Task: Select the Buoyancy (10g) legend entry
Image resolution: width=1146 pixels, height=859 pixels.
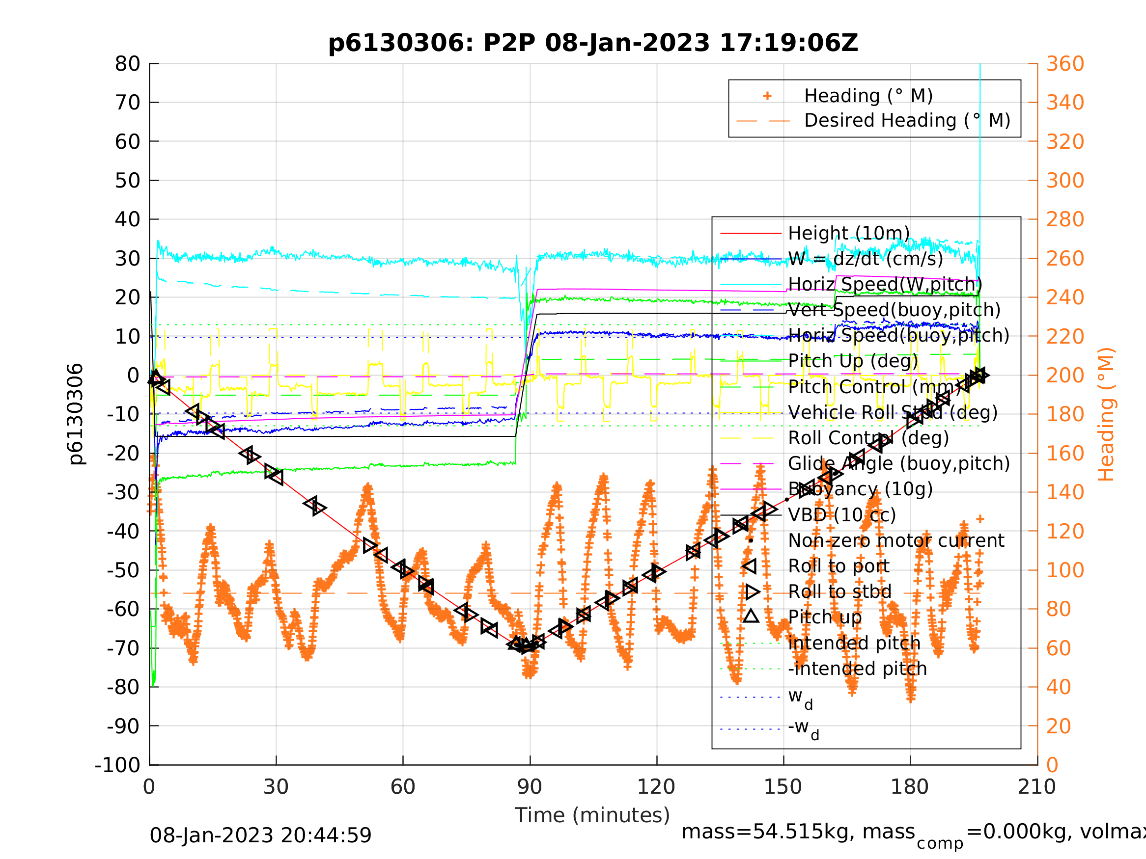Action: (860, 489)
